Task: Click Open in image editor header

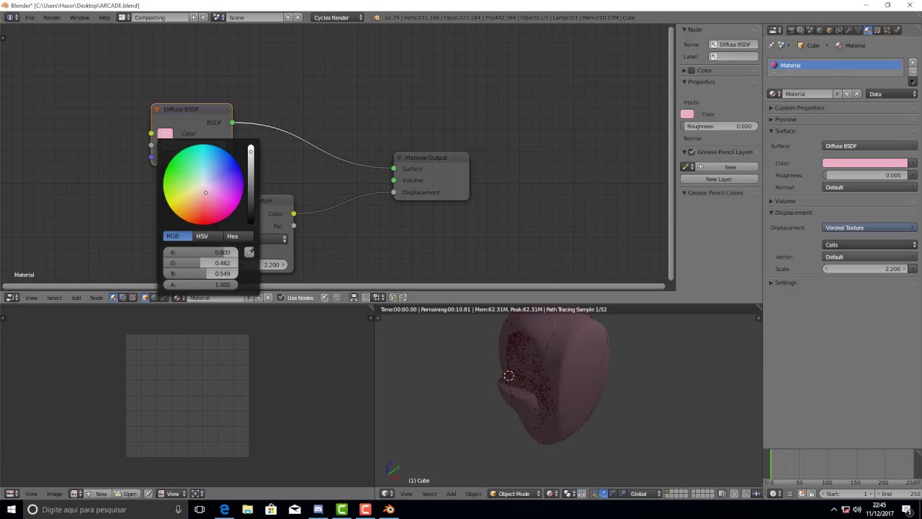Action: (125, 494)
